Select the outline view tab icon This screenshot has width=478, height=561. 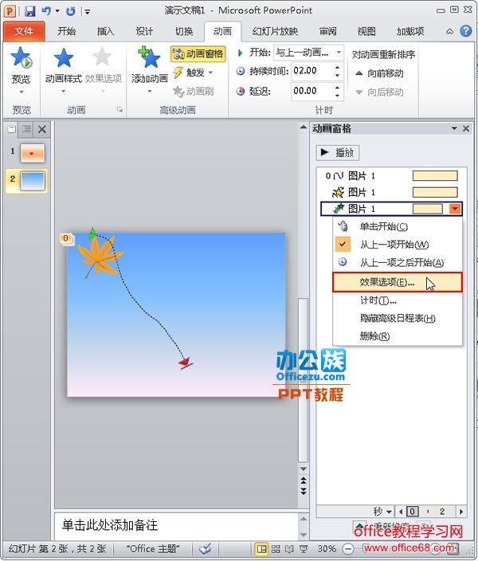point(26,129)
